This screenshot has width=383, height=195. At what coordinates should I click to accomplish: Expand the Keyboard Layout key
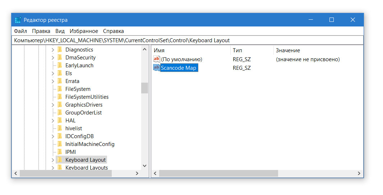pyautogui.click(x=53, y=160)
